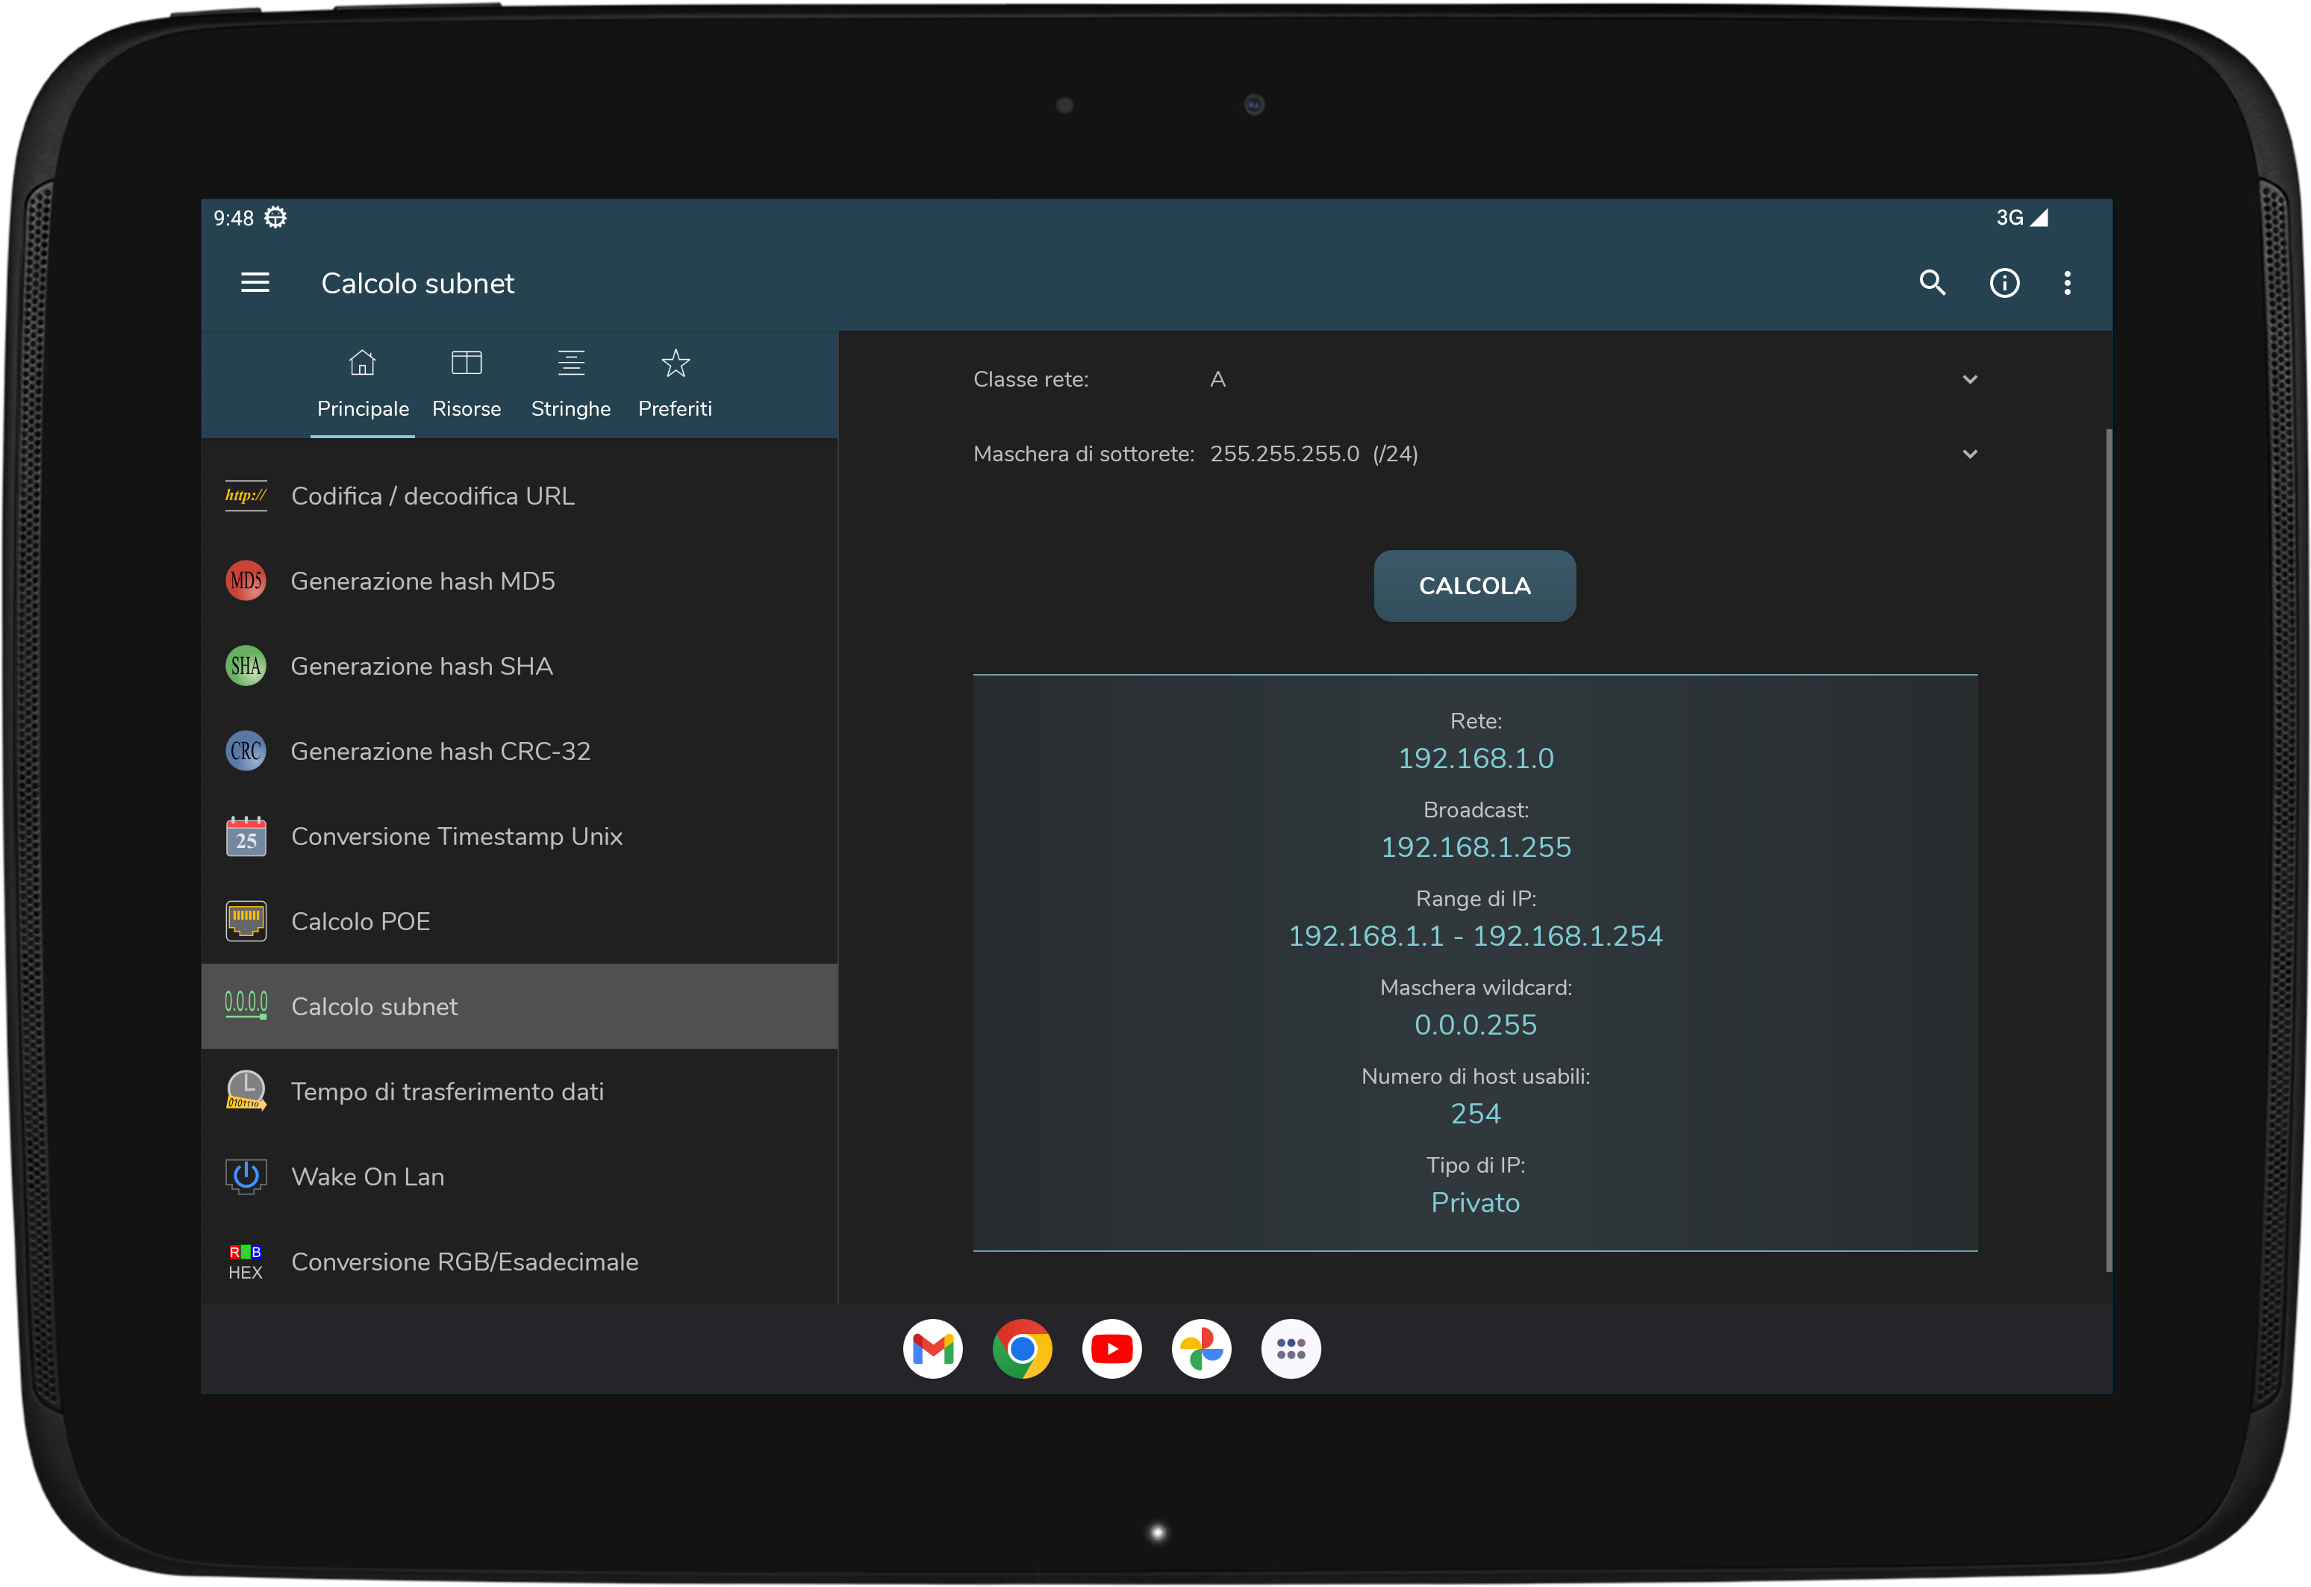Image resolution: width=2311 pixels, height=1587 pixels.
Task: Click the settings gear in status bar
Action: pos(275,216)
